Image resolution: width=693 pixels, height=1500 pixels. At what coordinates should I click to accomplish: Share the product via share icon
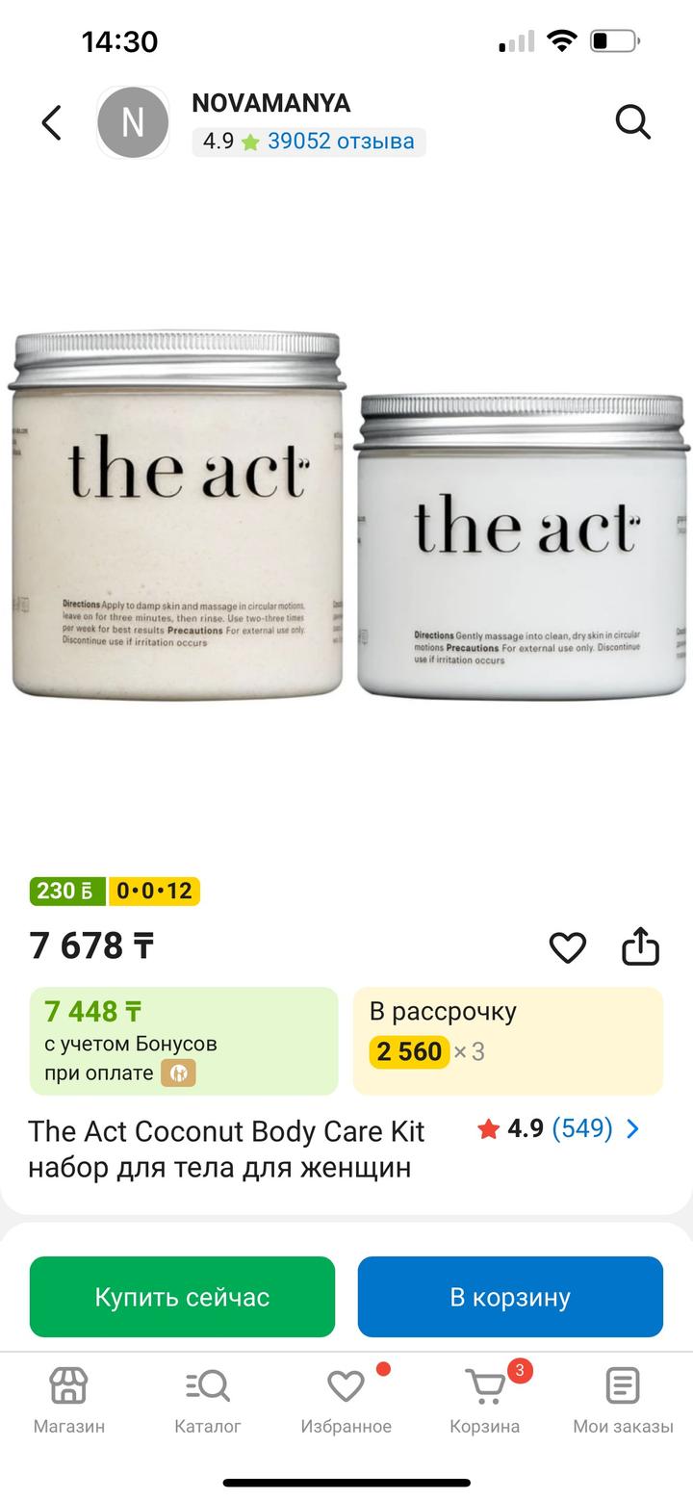click(x=640, y=946)
